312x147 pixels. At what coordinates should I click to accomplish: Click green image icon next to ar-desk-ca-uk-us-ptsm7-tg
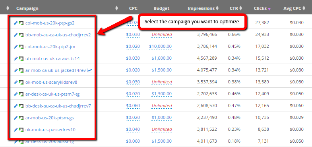pyautogui.click(x=21, y=94)
